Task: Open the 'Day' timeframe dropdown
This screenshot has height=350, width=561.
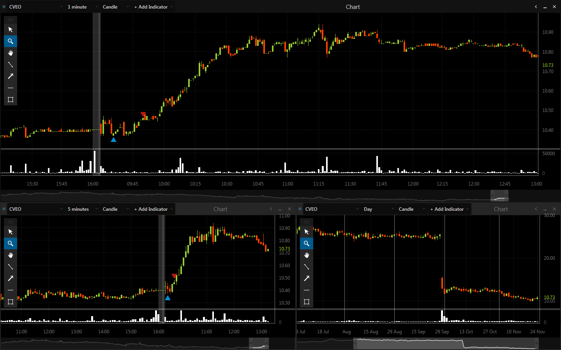Action: (x=378, y=209)
